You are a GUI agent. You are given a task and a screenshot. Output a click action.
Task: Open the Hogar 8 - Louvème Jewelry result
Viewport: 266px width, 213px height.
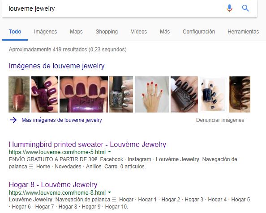click(x=53, y=184)
